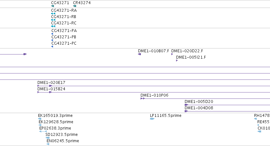The height and width of the screenshot is (146, 270).
Task: Click the EK165019.3prime light-blue arrow glyph
Action: click(x=40, y=119)
